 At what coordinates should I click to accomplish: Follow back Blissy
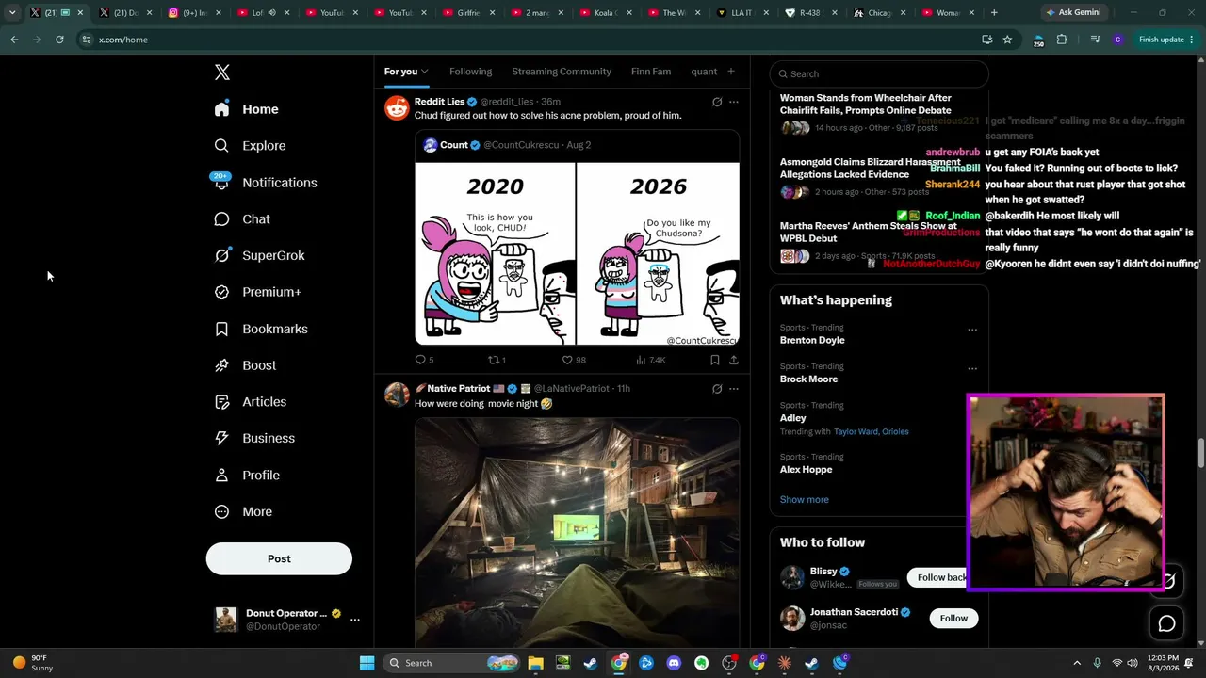click(x=938, y=577)
